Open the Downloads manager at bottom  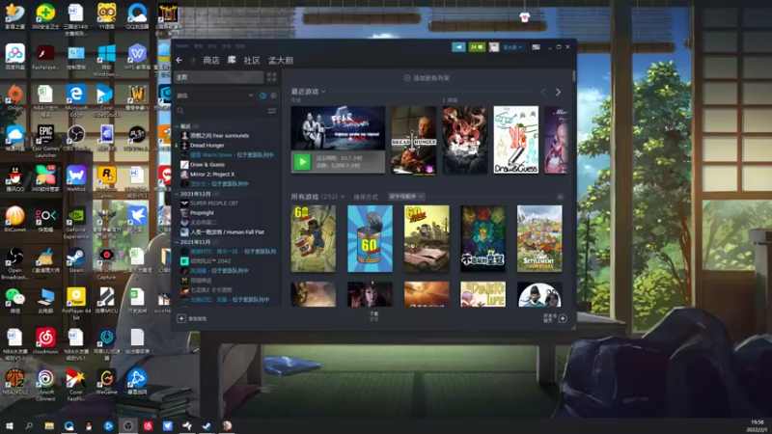click(x=374, y=316)
